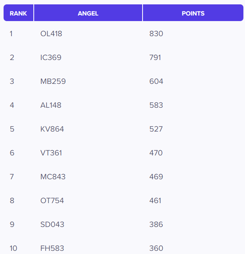Click the 830 points value

156,34
